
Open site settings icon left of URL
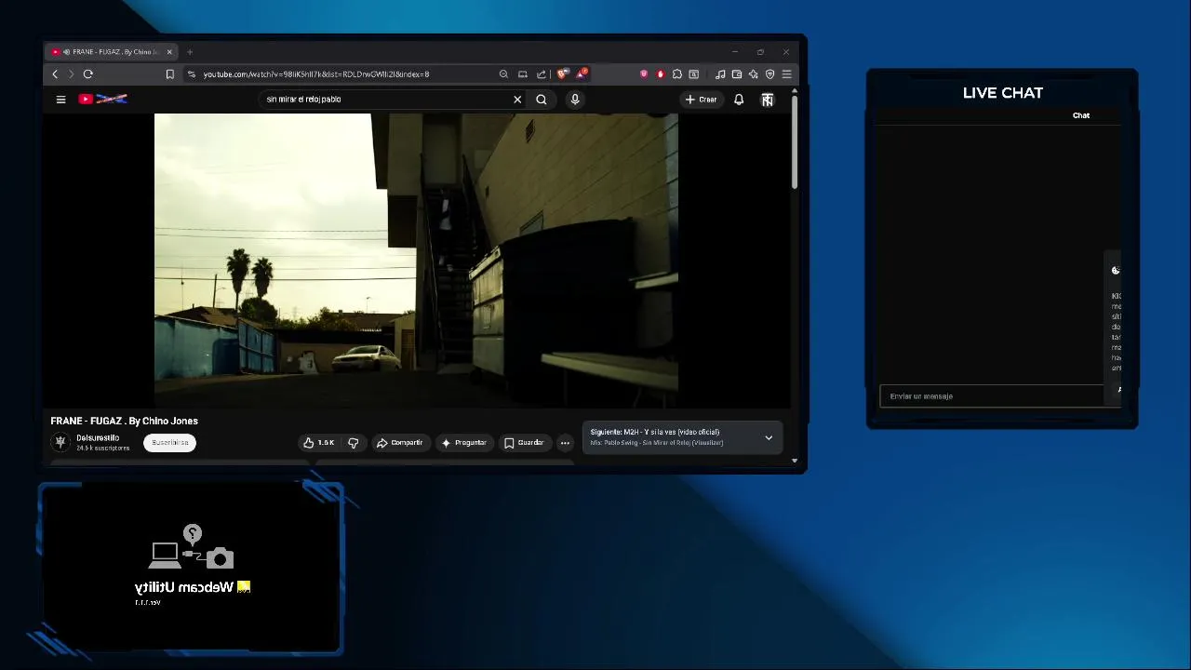(x=191, y=74)
